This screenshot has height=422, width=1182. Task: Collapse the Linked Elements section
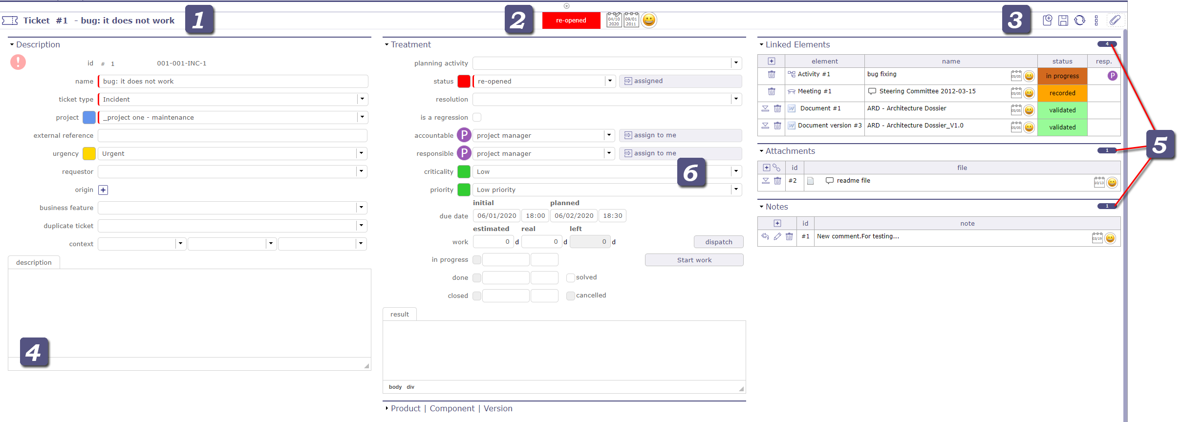(761, 44)
